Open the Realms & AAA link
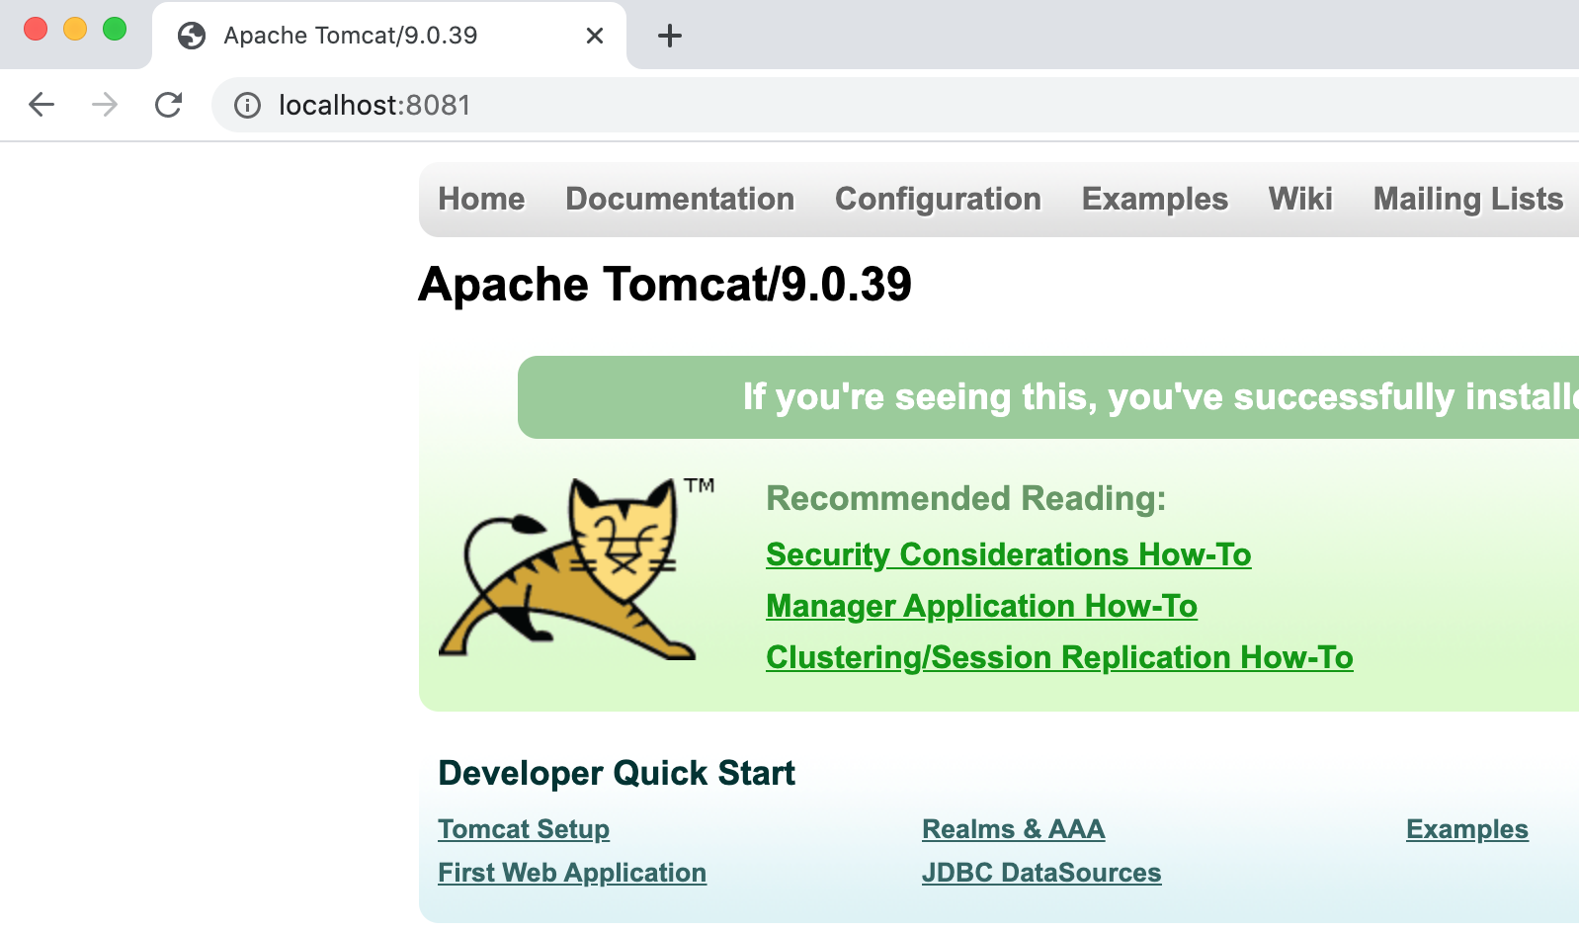Viewport: 1579px width, 931px height. (x=1013, y=829)
